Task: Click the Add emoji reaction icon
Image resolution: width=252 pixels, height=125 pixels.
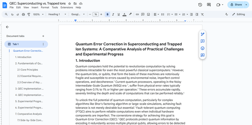Action: [x=202, y=48]
